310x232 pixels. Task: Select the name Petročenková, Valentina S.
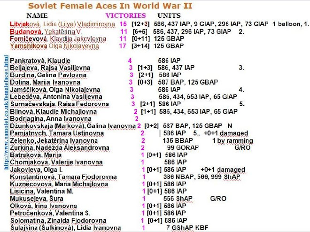point(50,213)
